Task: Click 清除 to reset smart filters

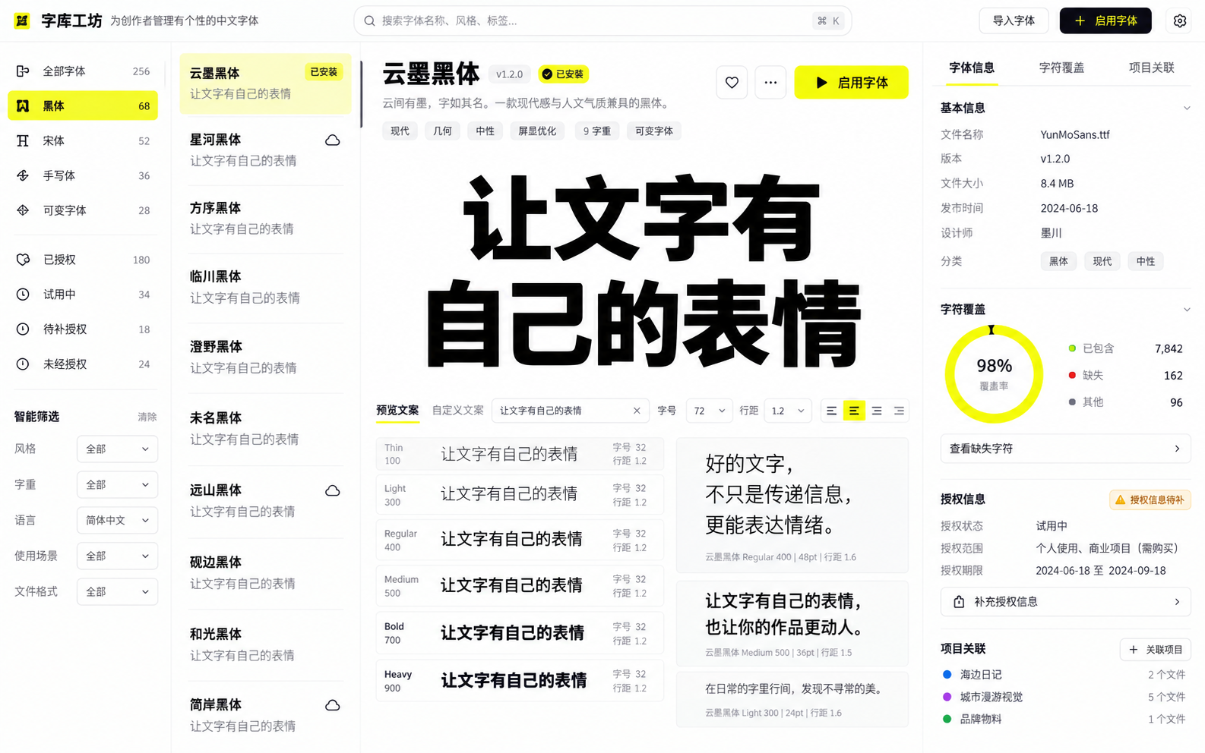Action: 147,417
